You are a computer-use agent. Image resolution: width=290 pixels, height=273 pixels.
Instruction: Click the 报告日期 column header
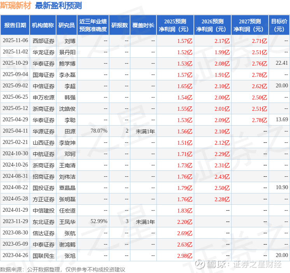(15, 25)
